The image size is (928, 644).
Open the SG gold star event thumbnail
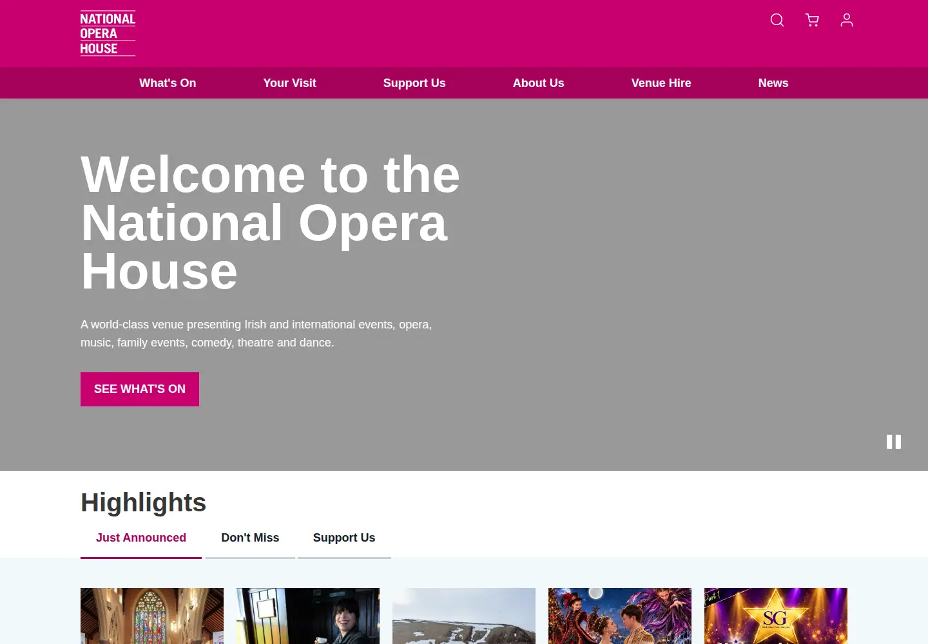pos(776,616)
